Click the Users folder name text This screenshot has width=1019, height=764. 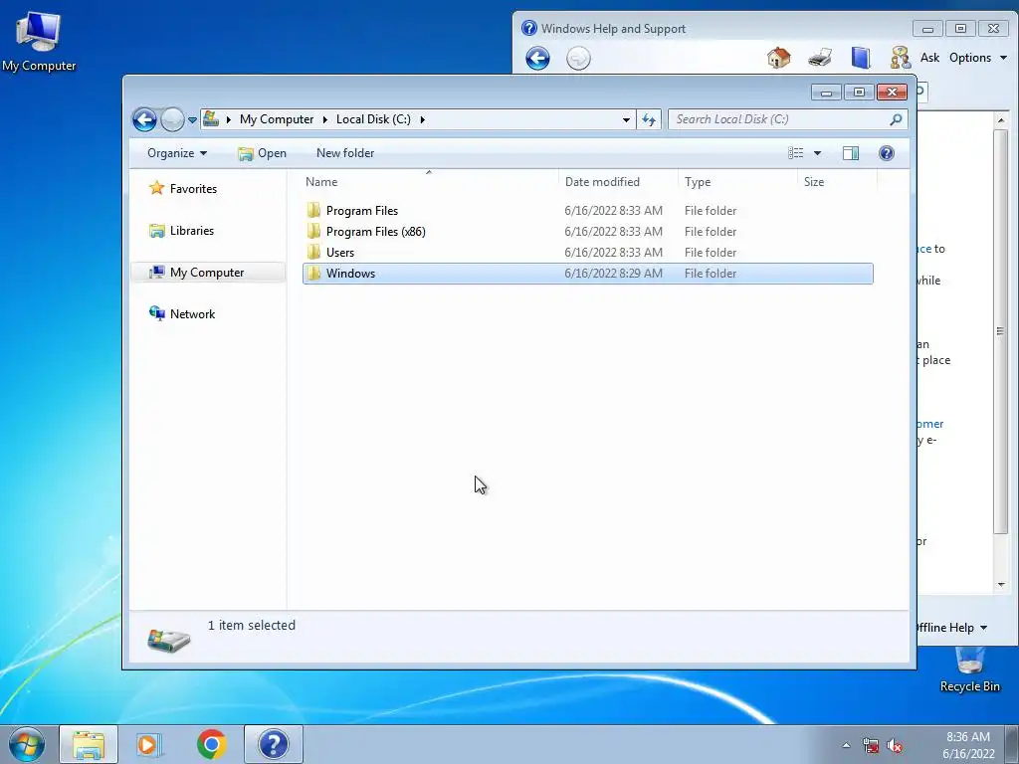pos(340,252)
